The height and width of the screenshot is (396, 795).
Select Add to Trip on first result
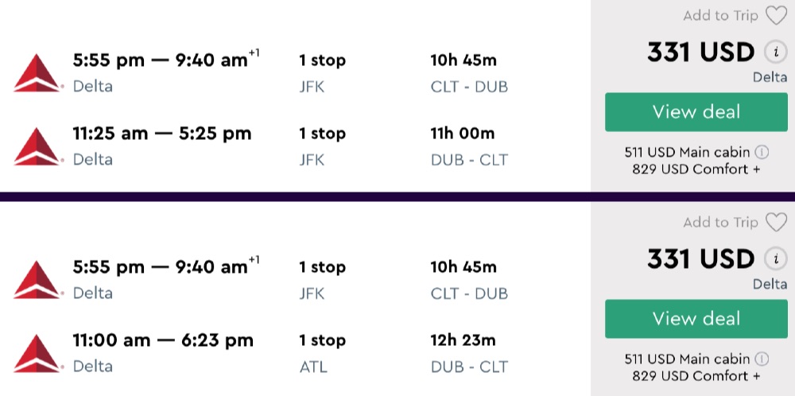click(x=720, y=16)
